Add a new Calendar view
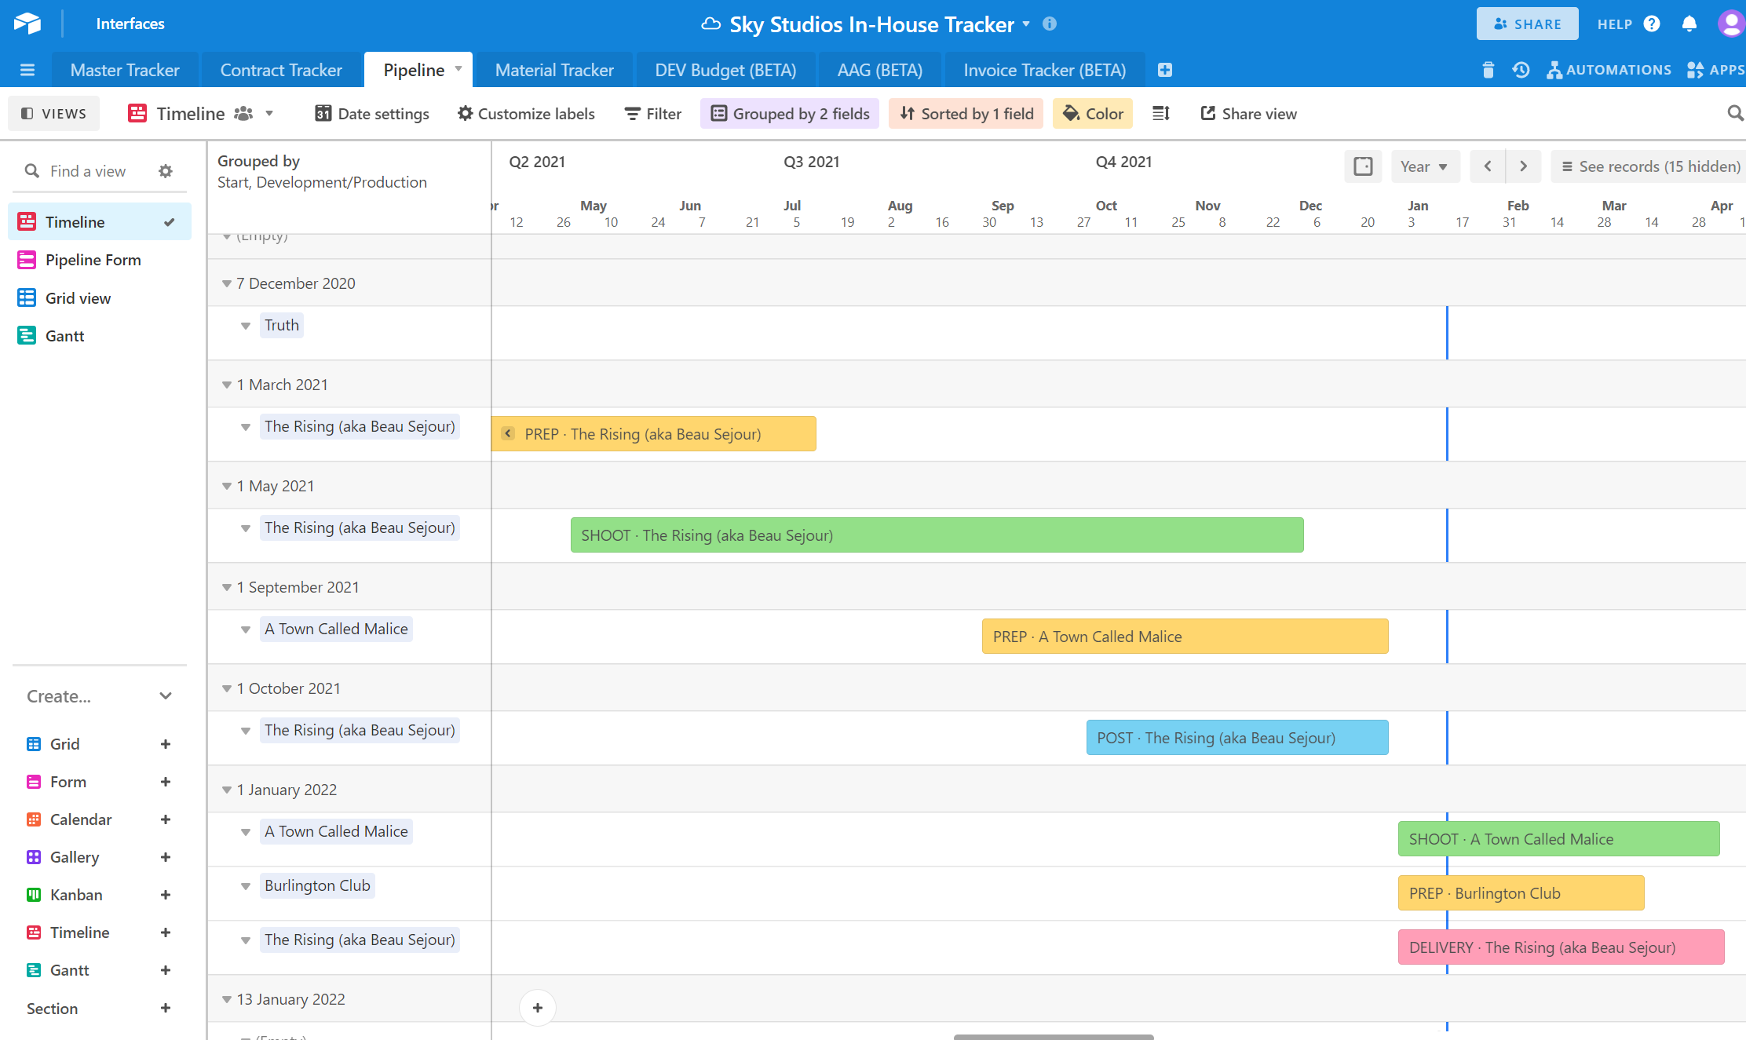Screen dimensions: 1746x1040 [x=165, y=819]
